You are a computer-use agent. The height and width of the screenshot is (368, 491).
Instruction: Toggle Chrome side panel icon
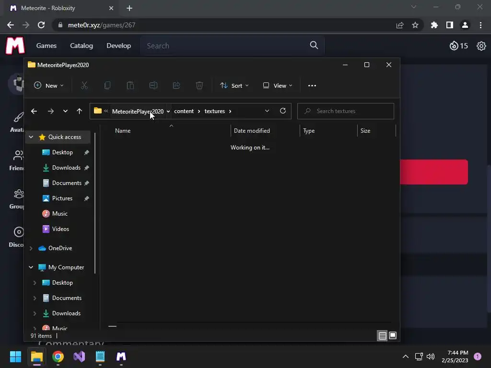(x=450, y=25)
